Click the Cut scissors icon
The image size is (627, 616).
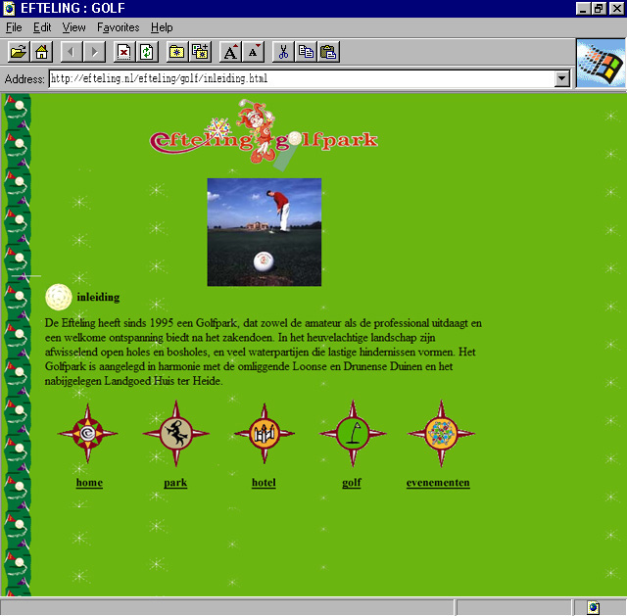pos(283,52)
